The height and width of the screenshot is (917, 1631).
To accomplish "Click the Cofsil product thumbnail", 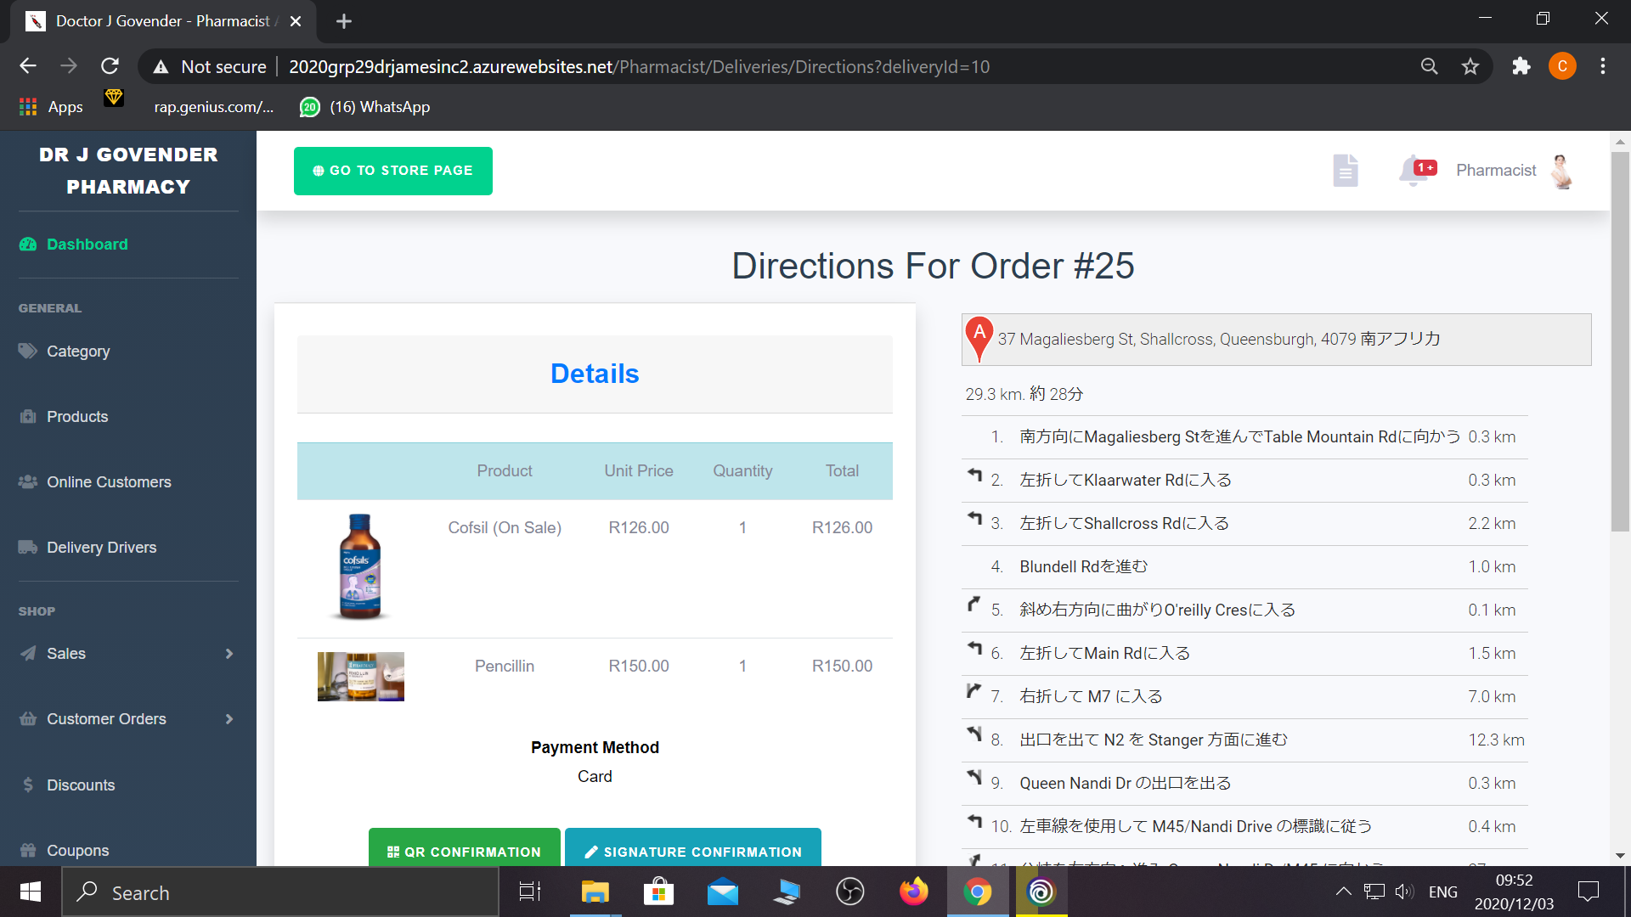I will [360, 566].
